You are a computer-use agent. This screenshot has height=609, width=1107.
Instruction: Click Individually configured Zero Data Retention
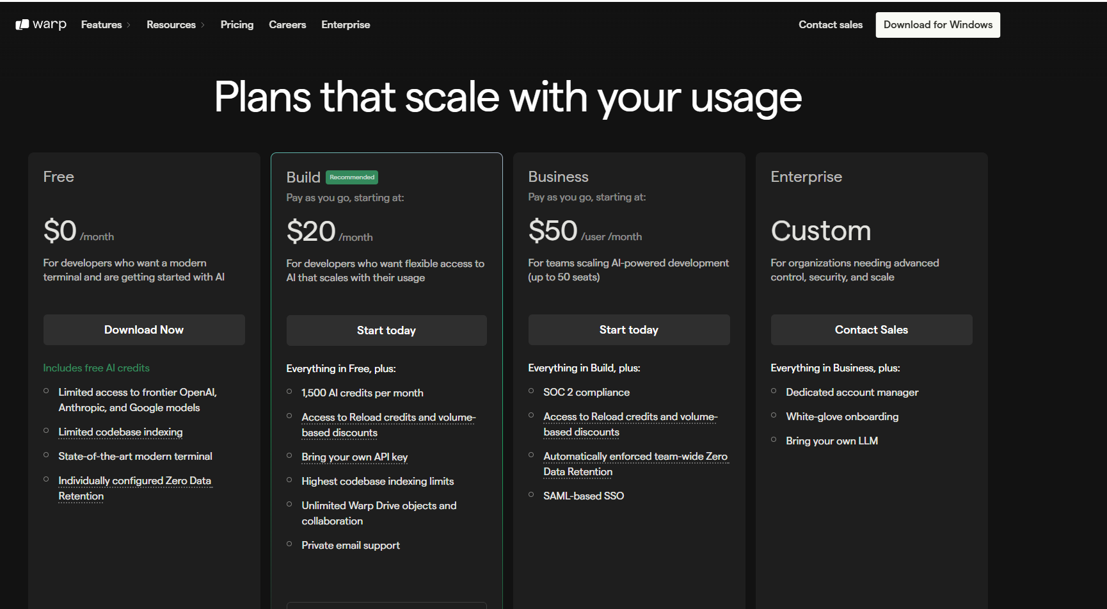point(134,481)
